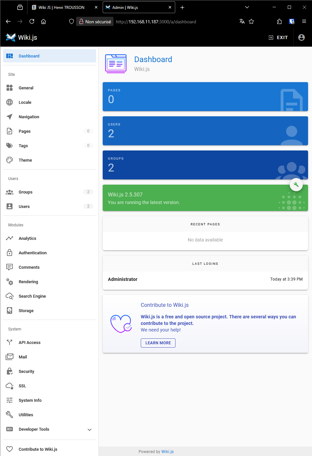312x456 pixels.
Task: Click the System Info sliders icon
Action: click(x=10, y=400)
